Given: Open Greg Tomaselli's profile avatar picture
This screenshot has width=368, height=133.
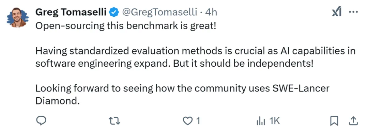Looking at the screenshot, I should [18, 18].
